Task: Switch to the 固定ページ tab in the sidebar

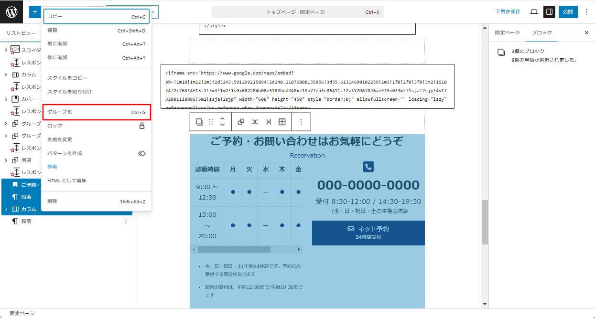Action: pos(507,32)
